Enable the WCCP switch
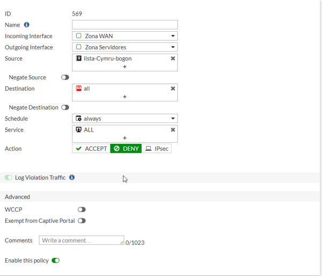This screenshot has width=322, height=276. pyautogui.click(x=82, y=209)
